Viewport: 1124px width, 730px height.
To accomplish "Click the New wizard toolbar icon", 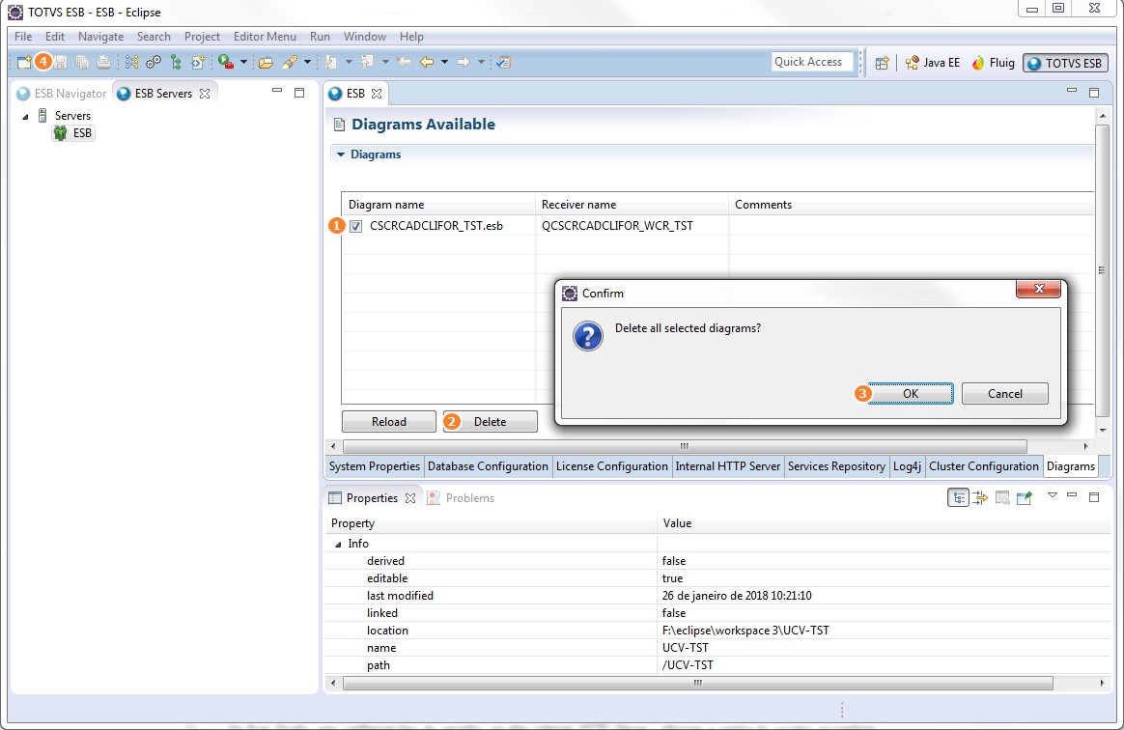I will coord(23,63).
